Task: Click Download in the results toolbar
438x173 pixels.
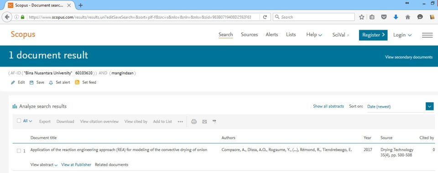Action: point(65,121)
